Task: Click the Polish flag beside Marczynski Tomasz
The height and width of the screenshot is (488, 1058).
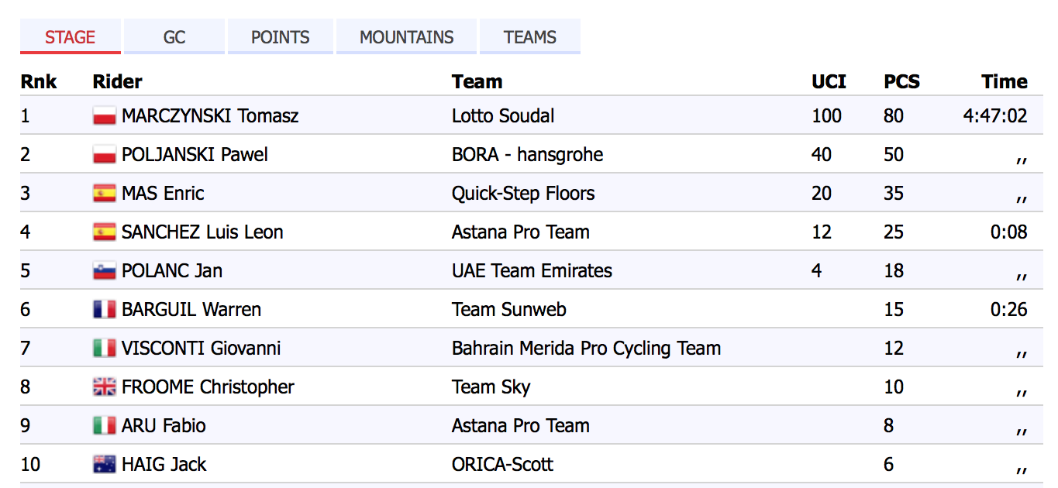Action: click(104, 116)
